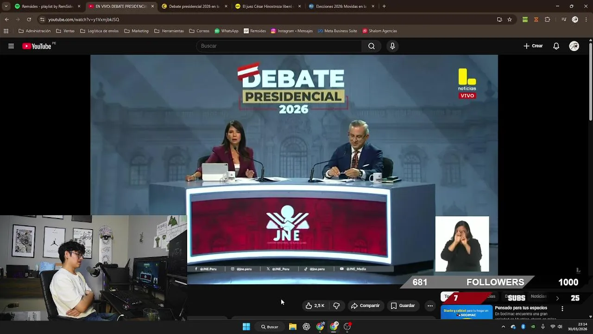Screen dimensions: 593x334
Task: Open the YouTube account avatar menu
Action: [574, 46]
